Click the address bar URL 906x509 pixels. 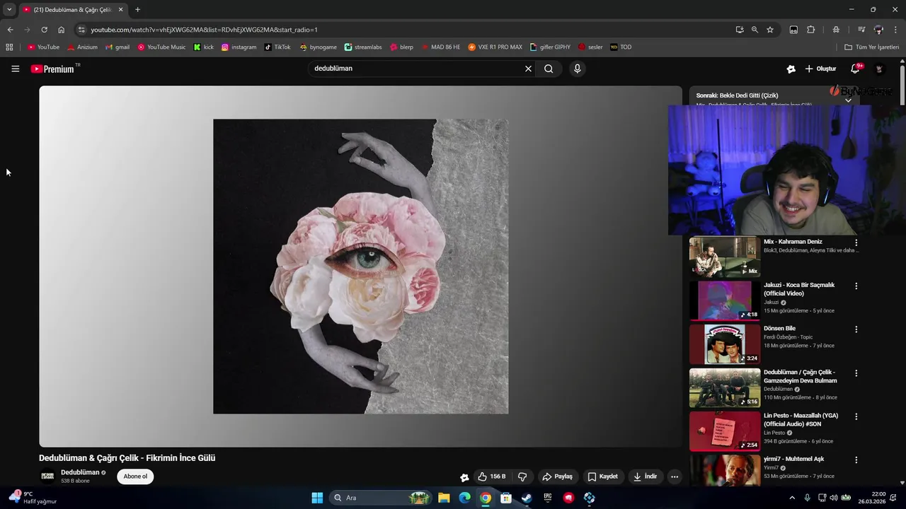click(204, 30)
